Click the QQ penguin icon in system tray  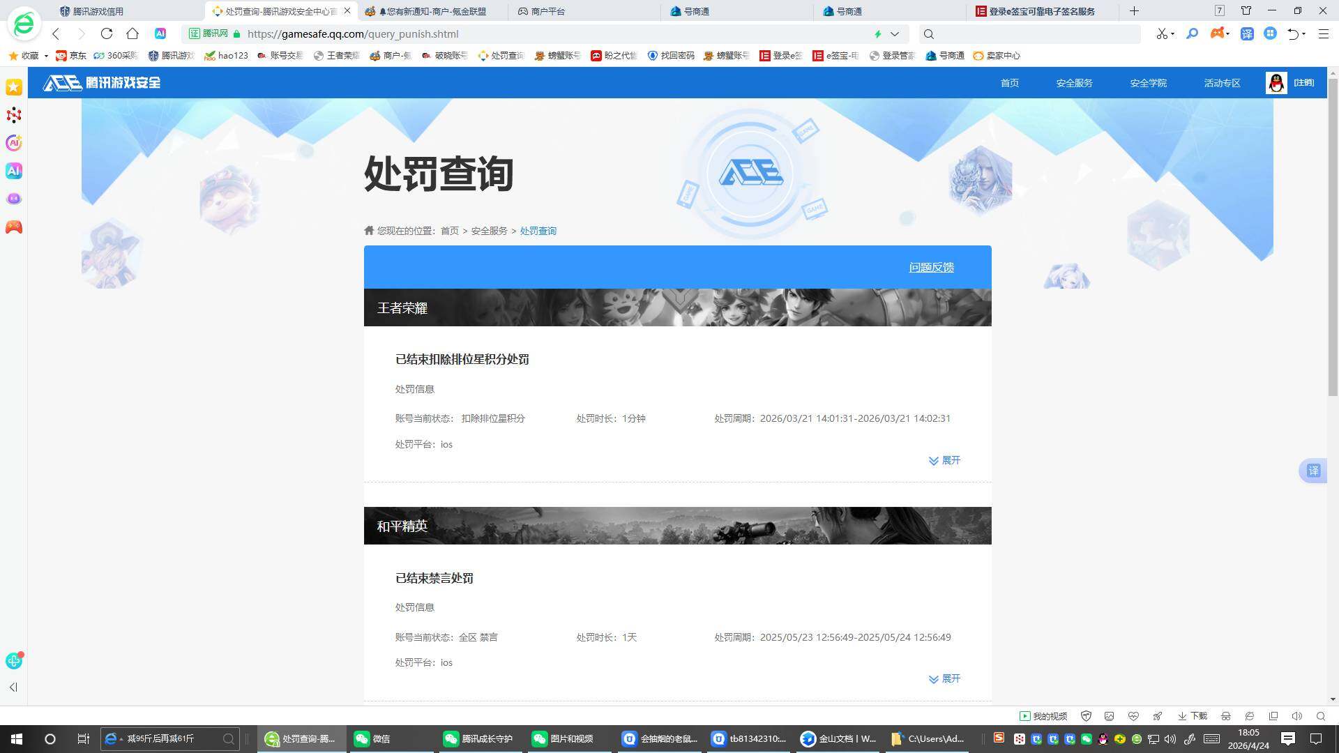pyautogui.click(x=1104, y=739)
